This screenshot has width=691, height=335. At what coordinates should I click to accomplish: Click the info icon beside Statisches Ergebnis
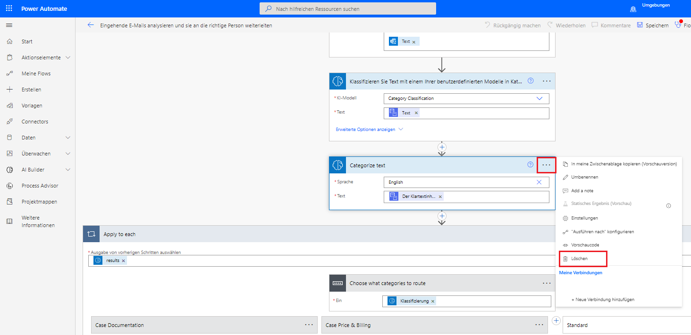(668, 205)
